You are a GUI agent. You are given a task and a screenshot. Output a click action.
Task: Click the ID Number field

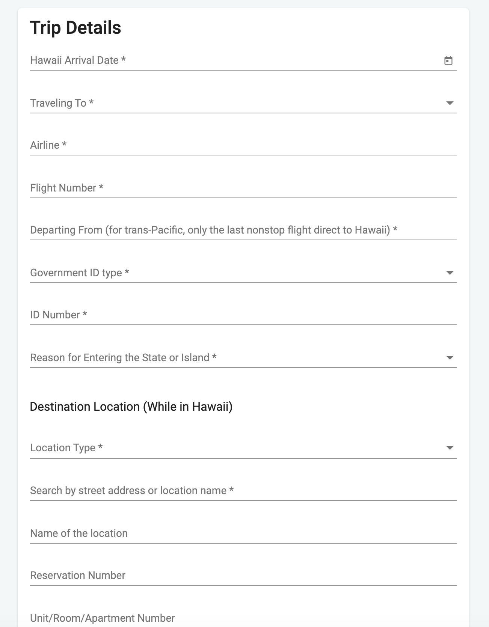tap(243, 315)
